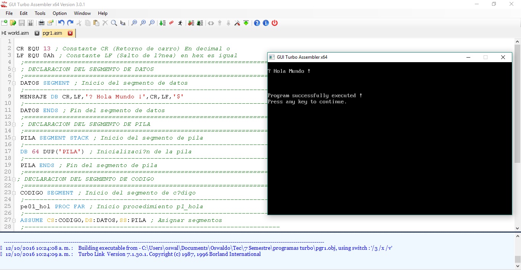
Task: Print the current assembly file
Action: [x=41, y=23]
